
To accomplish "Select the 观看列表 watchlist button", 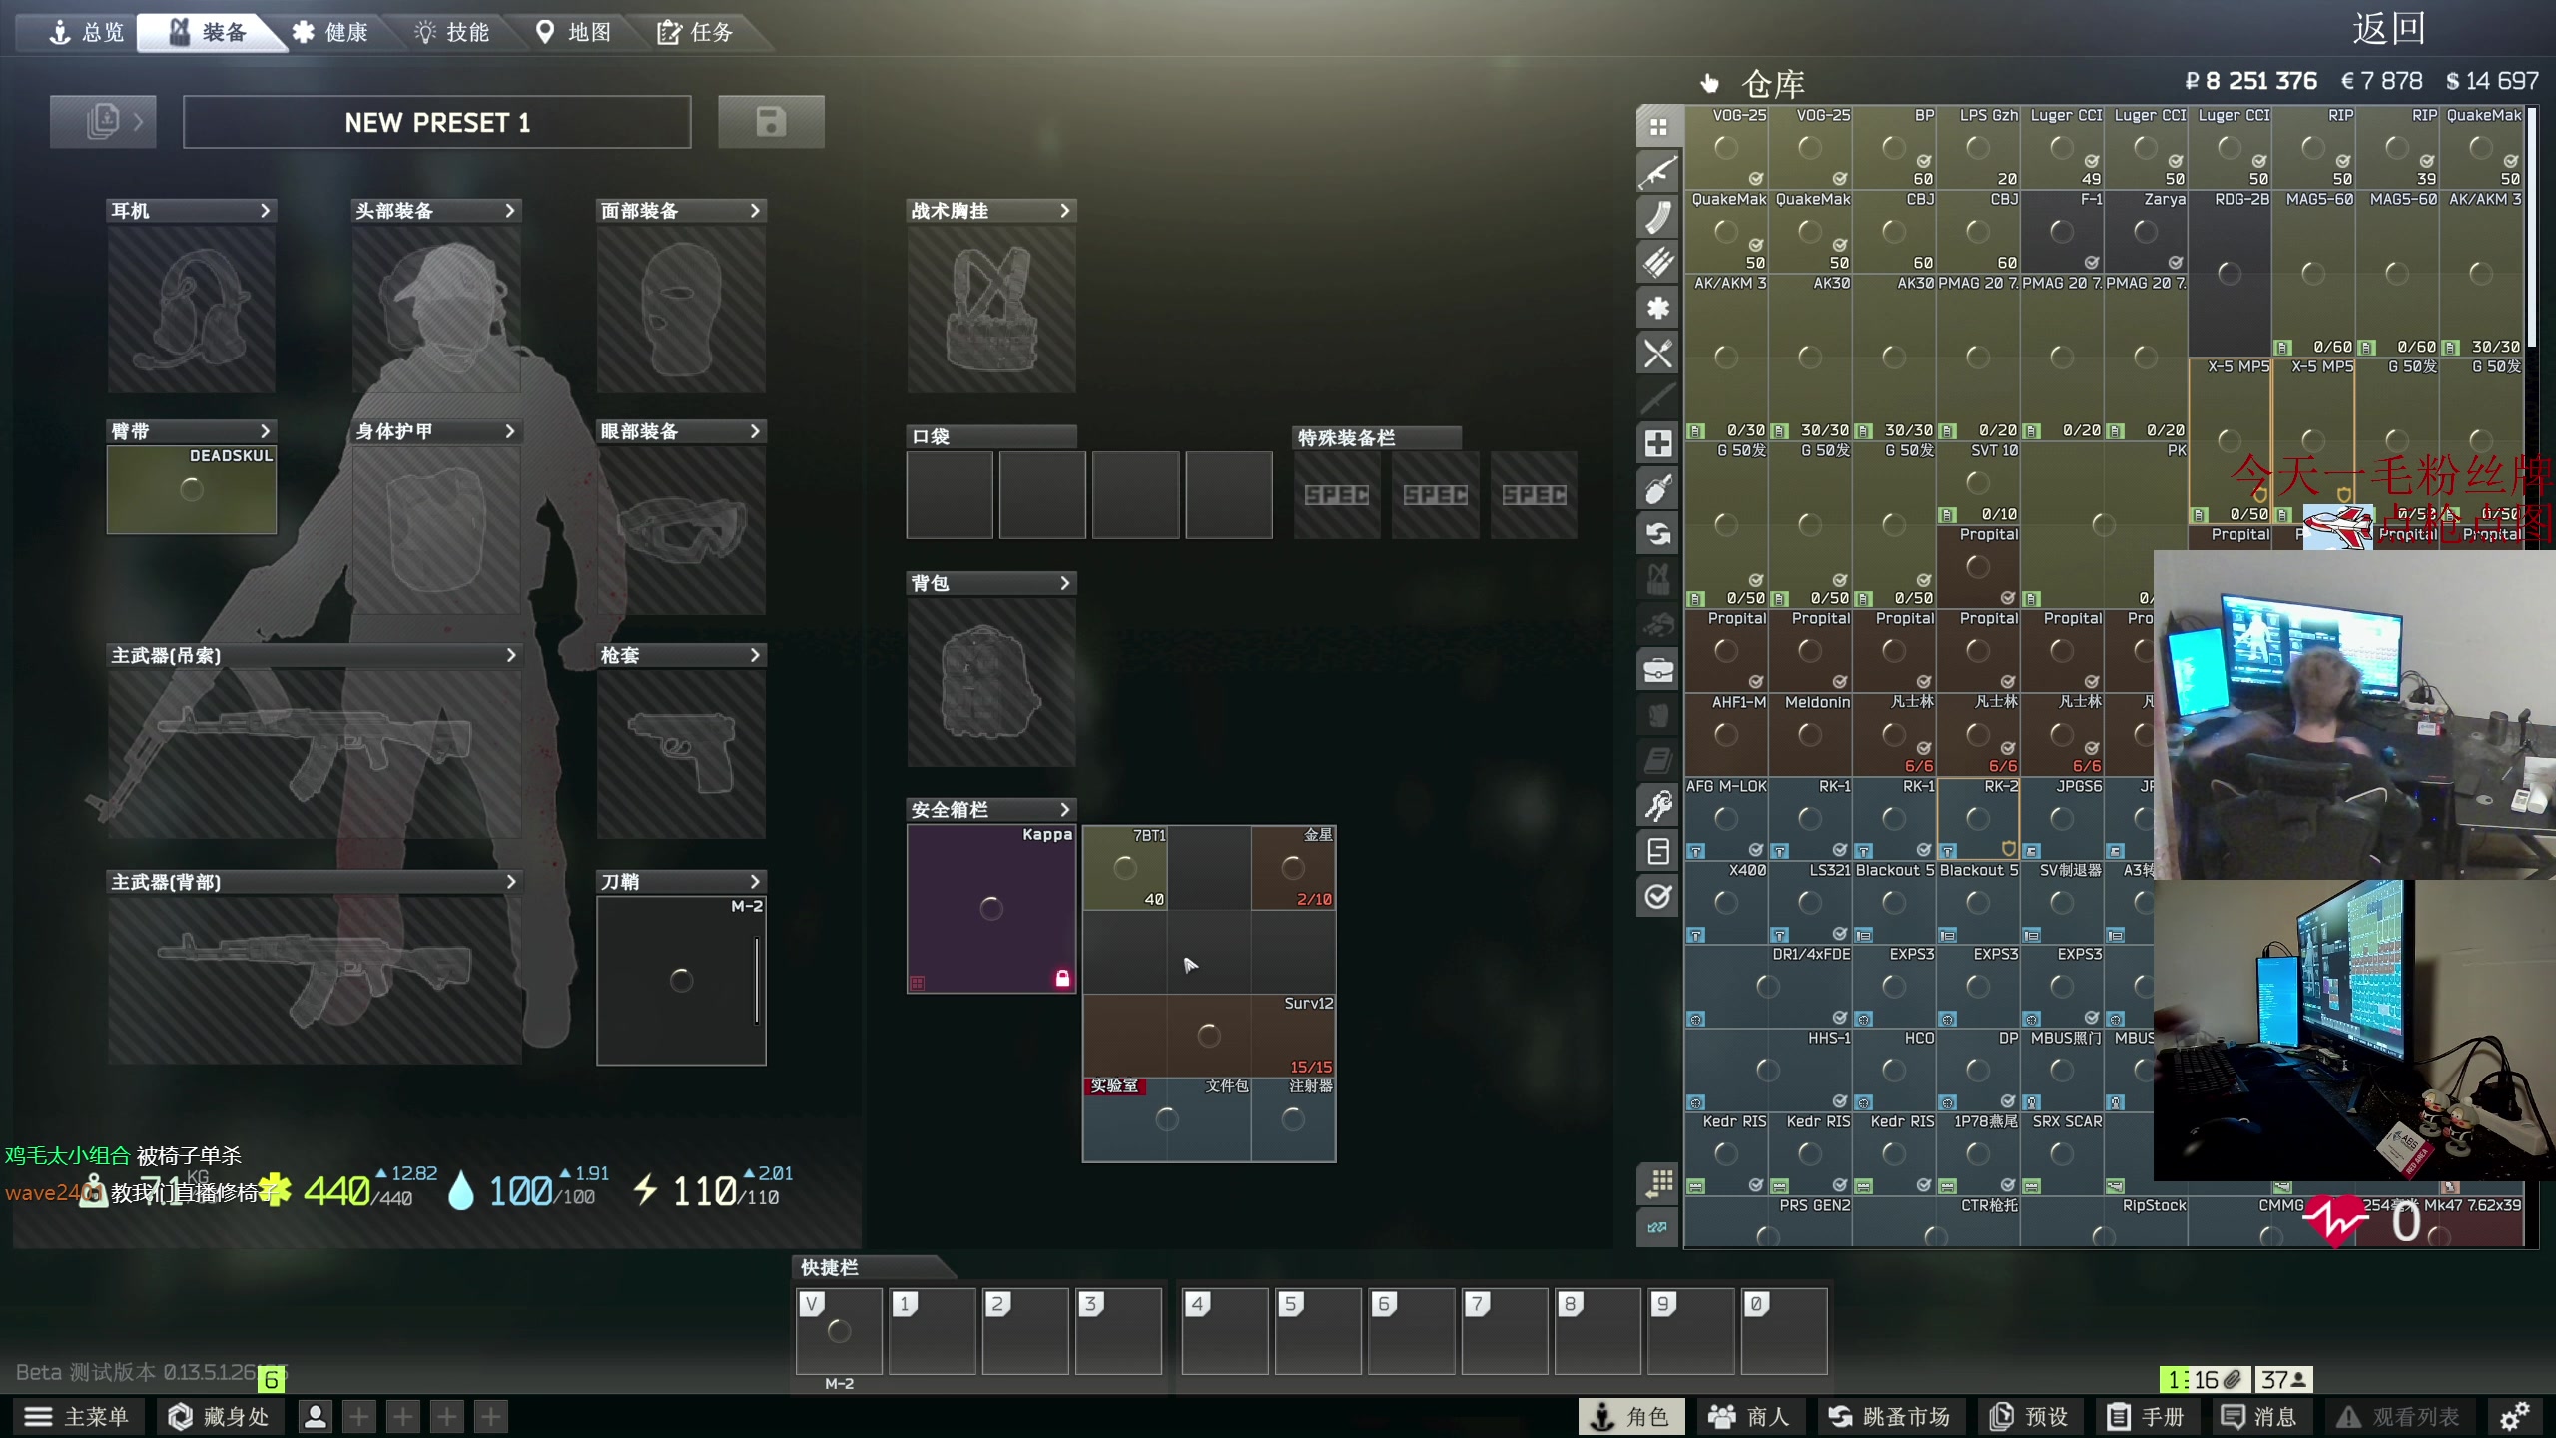I will pyautogui.click(x=2399, y=1416).
